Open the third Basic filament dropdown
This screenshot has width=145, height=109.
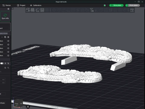click(3, 48)
